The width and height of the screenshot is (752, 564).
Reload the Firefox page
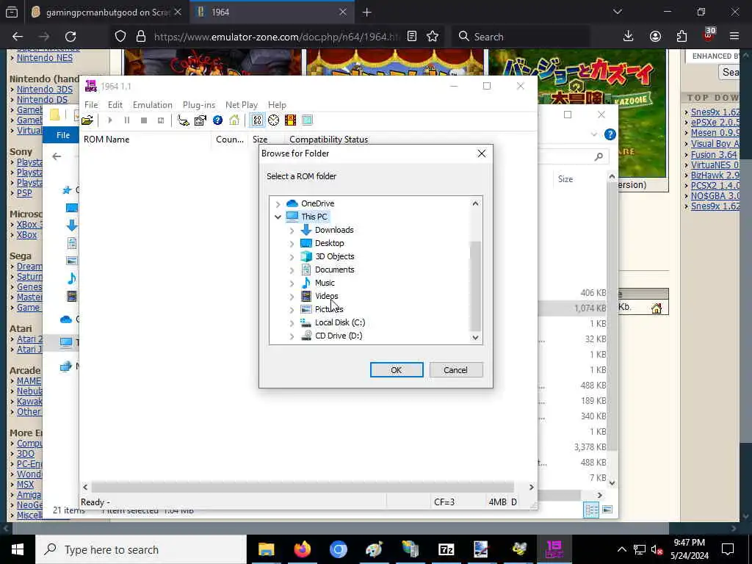point(70,37)
